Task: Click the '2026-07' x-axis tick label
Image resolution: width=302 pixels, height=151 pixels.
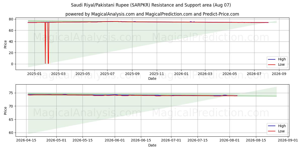Action: point(254,74)
